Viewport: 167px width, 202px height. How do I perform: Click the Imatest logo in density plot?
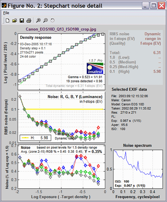(95, 69)
